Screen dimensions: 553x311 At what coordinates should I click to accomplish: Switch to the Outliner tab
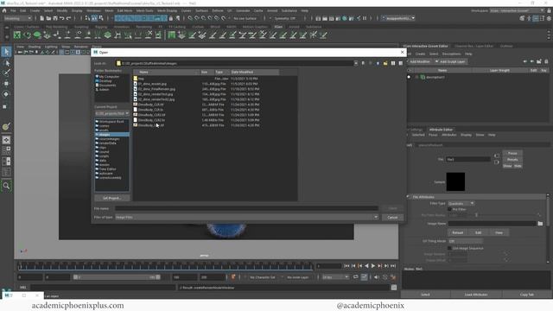tap(506, 46)
